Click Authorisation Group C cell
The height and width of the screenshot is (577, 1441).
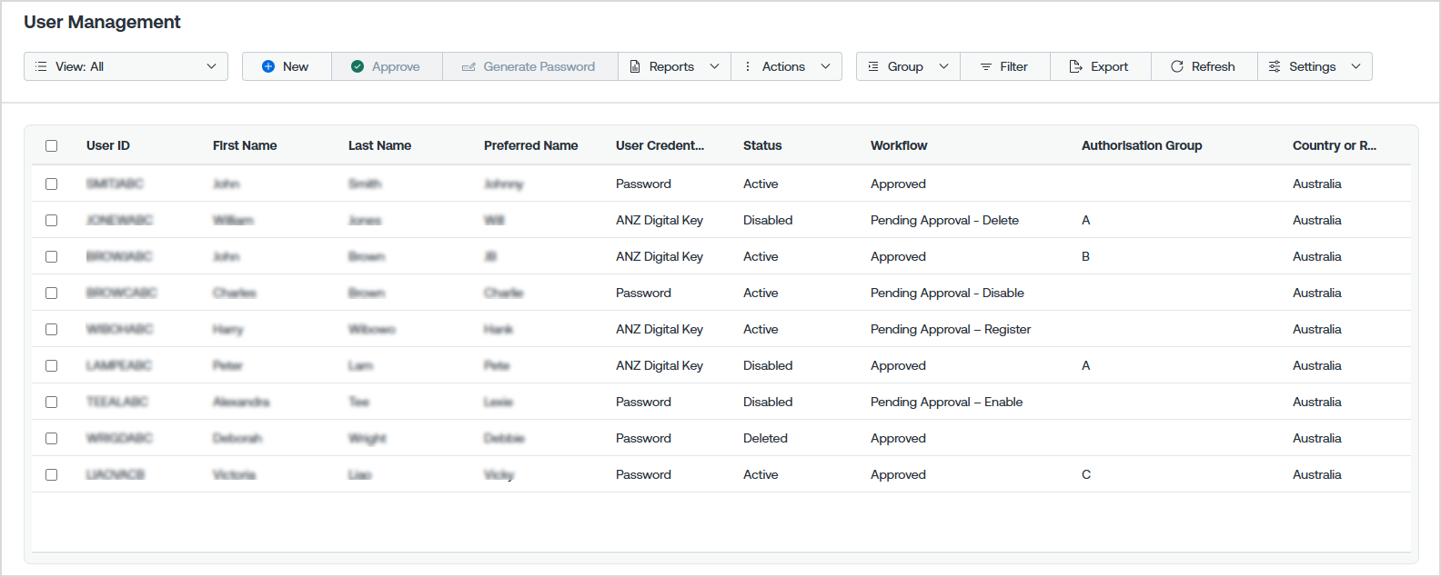coord(1086,474)
